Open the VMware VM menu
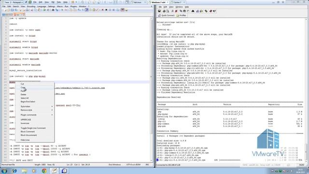 pos(53,2)
